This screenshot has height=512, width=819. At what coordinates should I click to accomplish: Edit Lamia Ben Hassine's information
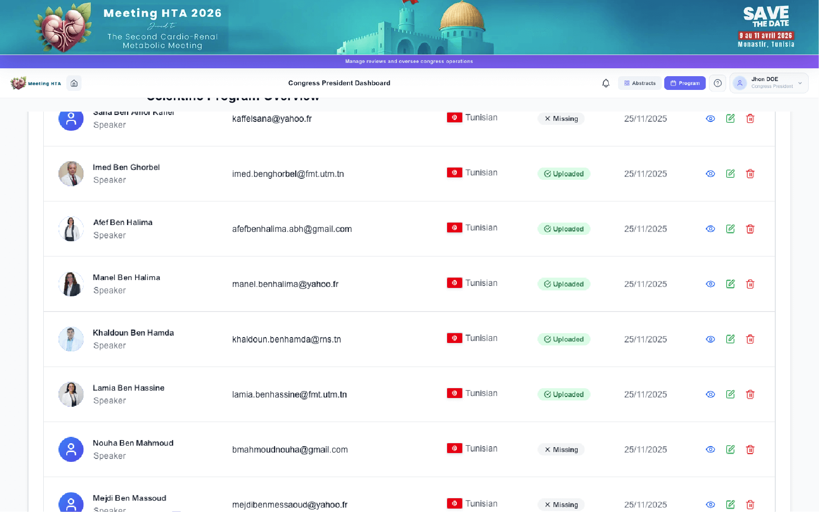(730, 394)
